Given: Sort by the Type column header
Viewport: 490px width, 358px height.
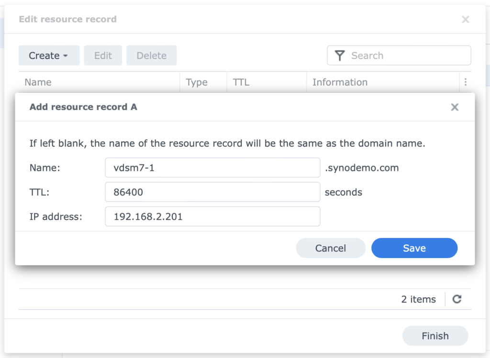Looking at the screenshot, I should click(203, 82).
